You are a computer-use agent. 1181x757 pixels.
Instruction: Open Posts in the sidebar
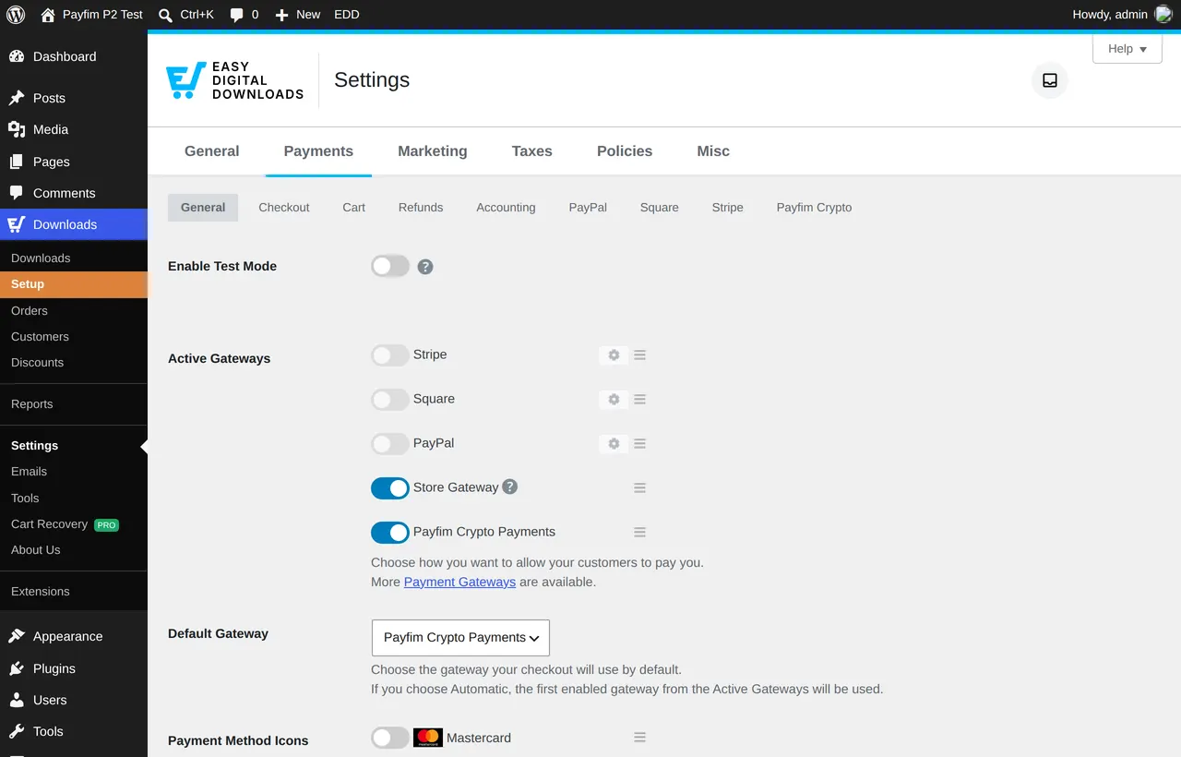click(x=74, y=98)
